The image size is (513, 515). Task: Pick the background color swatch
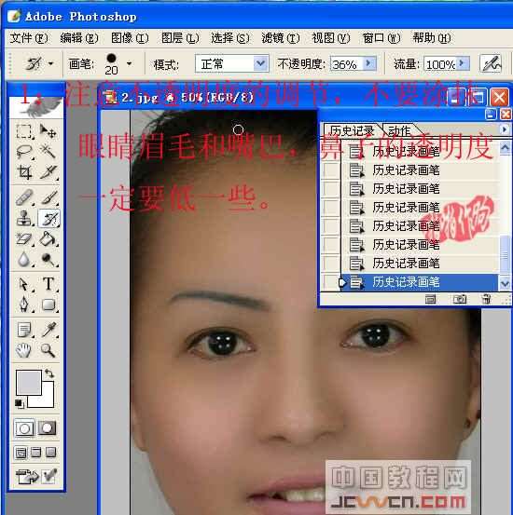[x=48, y=400]
